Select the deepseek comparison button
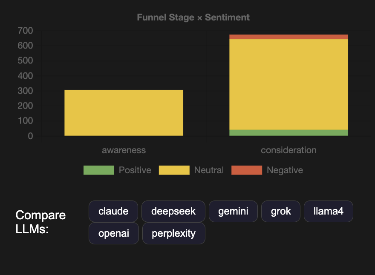 click(173, 211)
